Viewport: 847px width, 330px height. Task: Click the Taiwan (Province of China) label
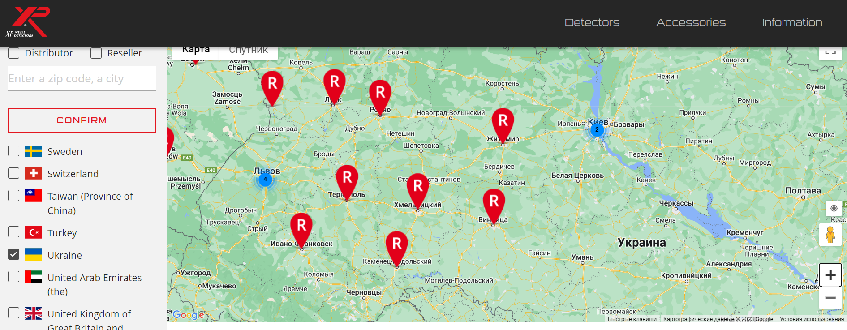[90, 203]
